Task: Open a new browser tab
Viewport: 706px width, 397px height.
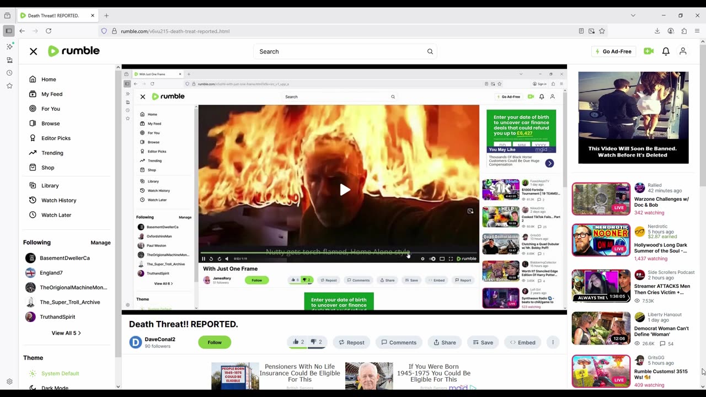Action: click(106, 15)
